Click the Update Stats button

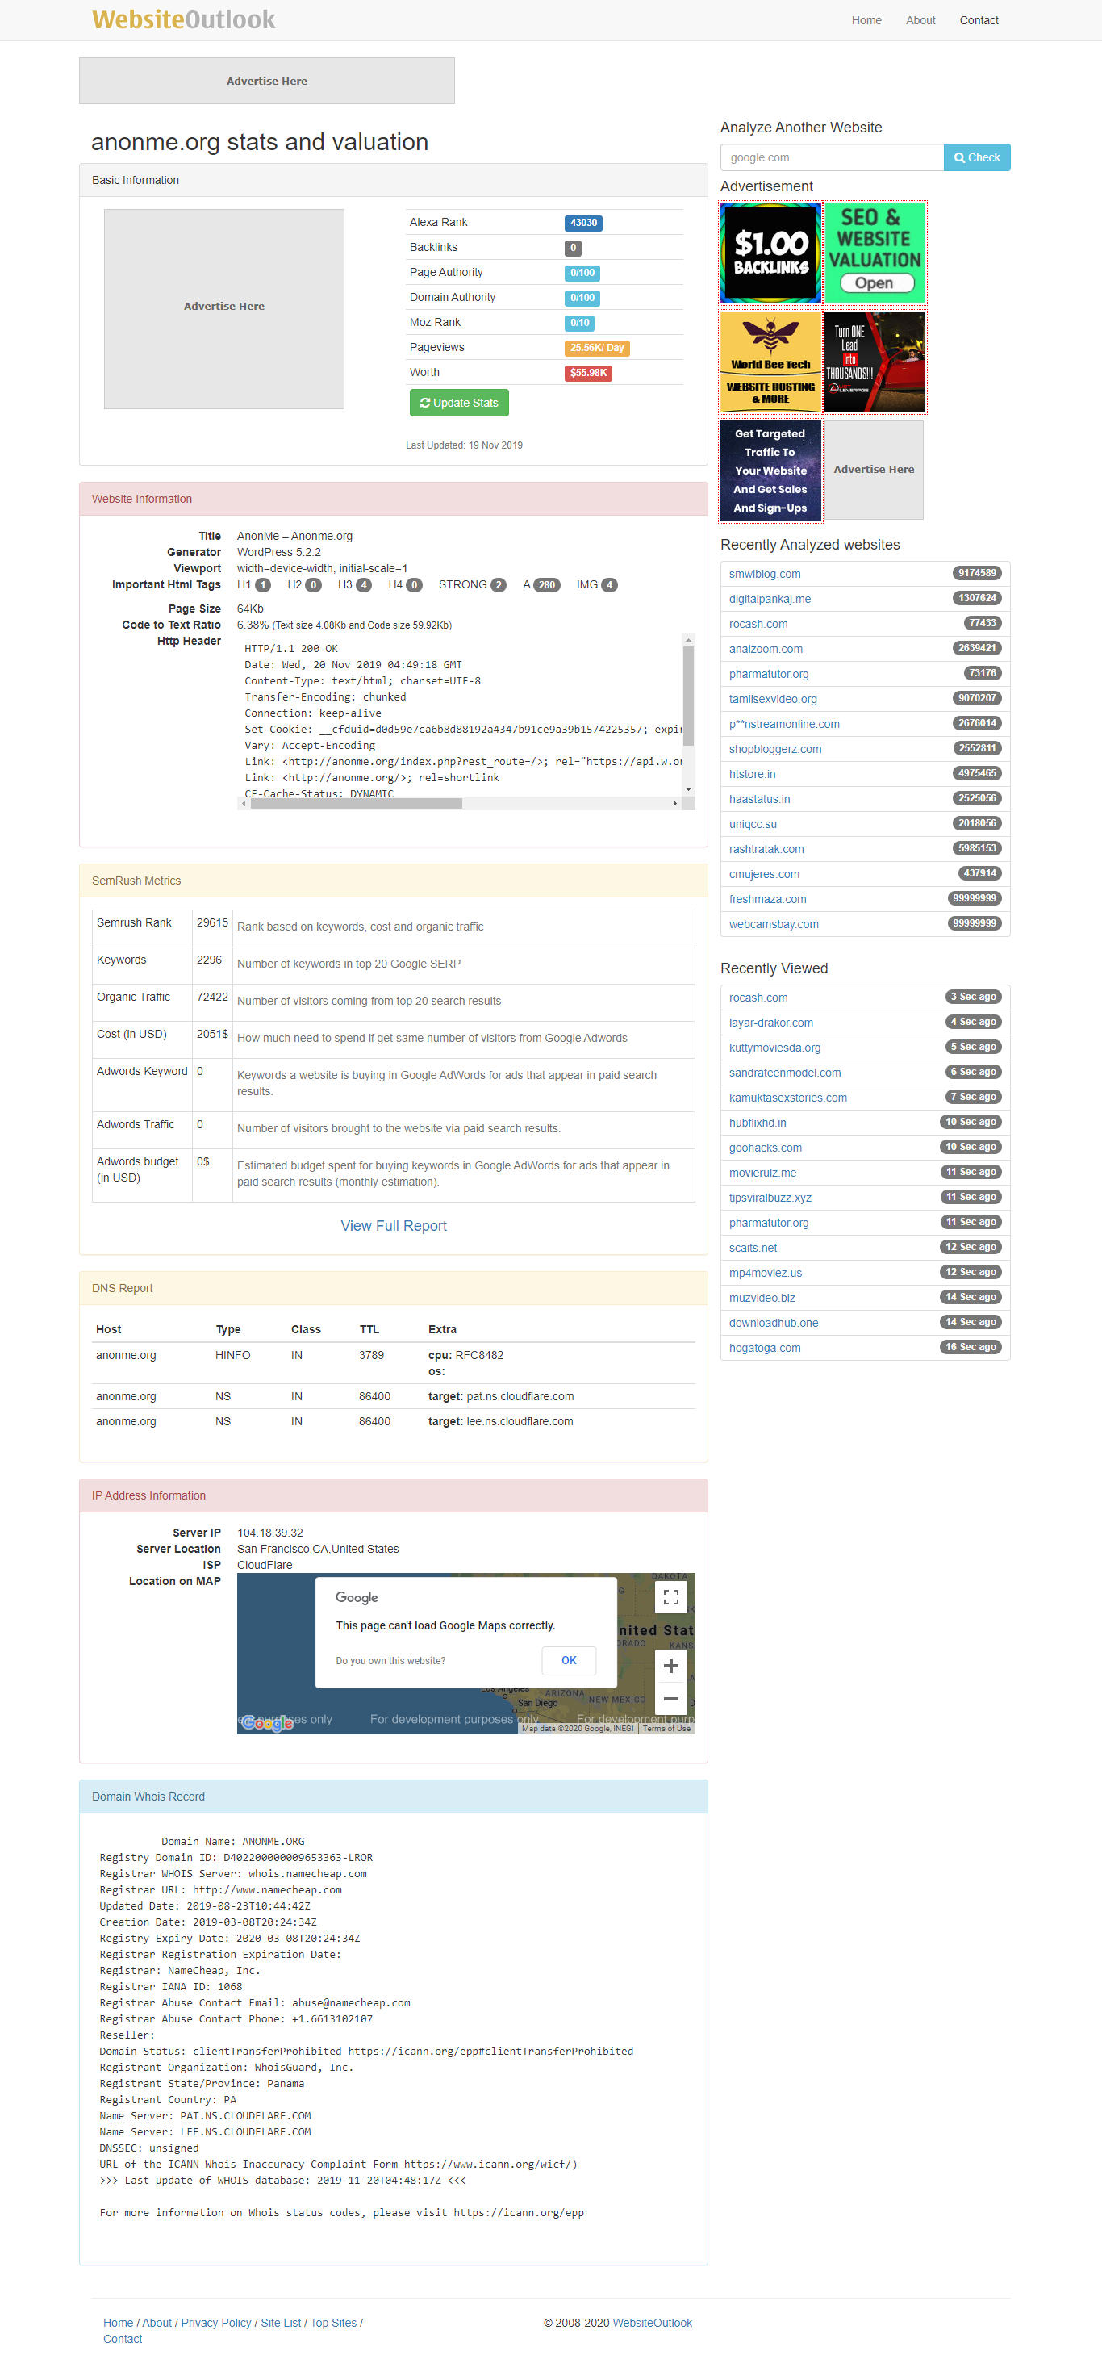click(459, 402)
